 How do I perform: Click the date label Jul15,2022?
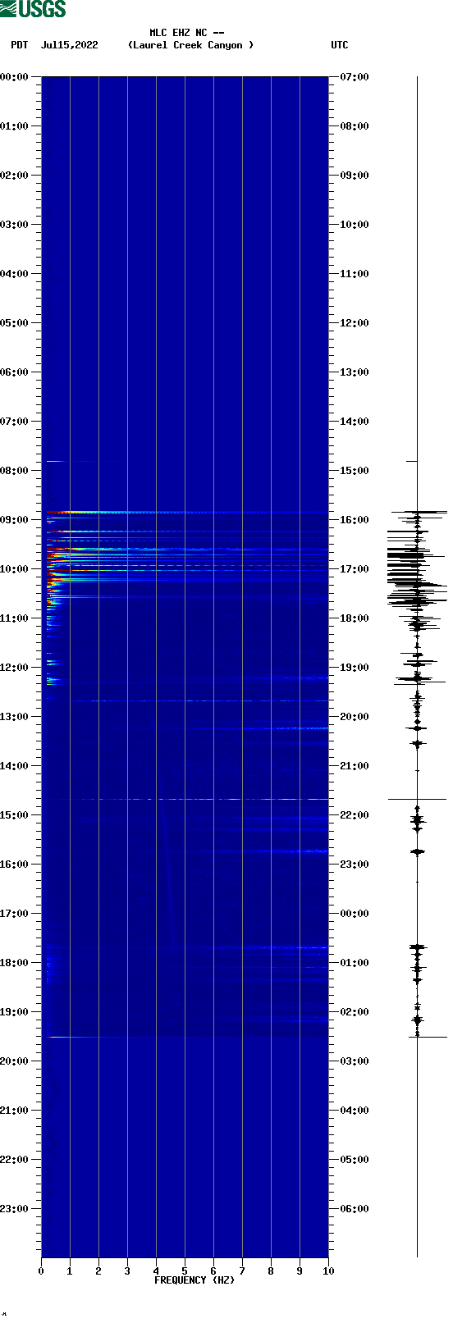(x=70, y=45)
